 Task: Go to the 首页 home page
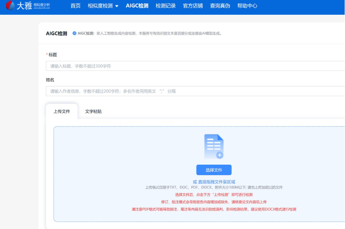[x=76, y=6]
